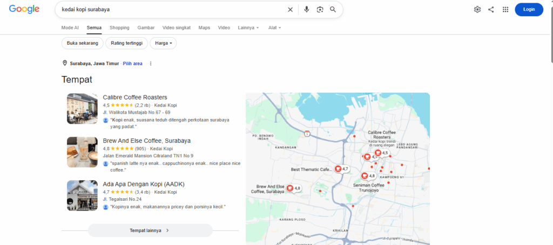Click reviewer avatar on AADK review
Viewport: 553px width, 245px height.
(x=105, y=207)
